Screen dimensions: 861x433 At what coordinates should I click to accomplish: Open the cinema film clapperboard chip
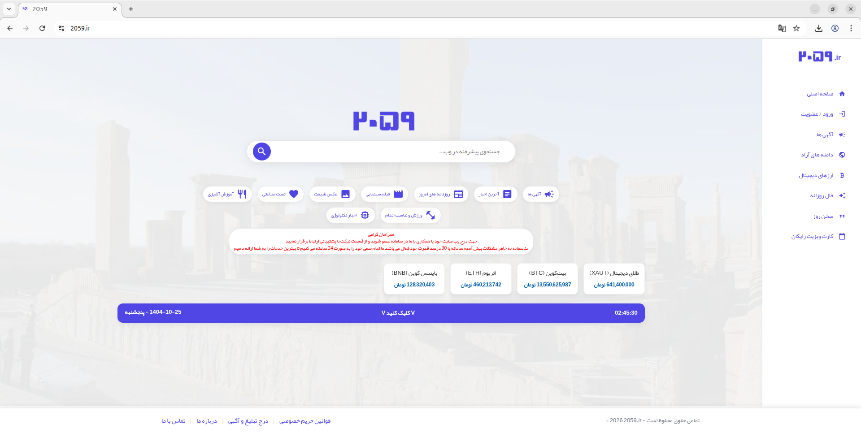pyautogui.click(x=384, y=194)
